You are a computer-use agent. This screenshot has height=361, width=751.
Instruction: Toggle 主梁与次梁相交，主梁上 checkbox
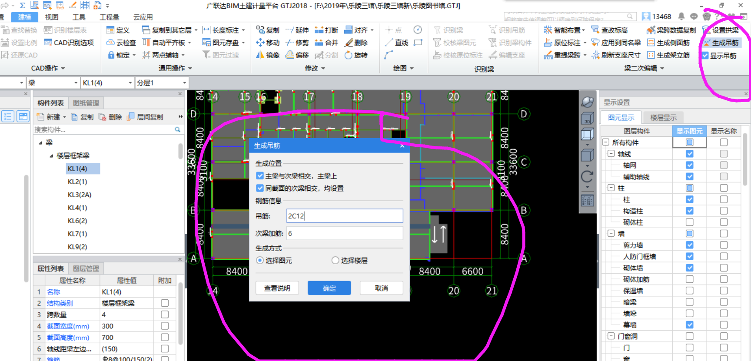point(260,176)
